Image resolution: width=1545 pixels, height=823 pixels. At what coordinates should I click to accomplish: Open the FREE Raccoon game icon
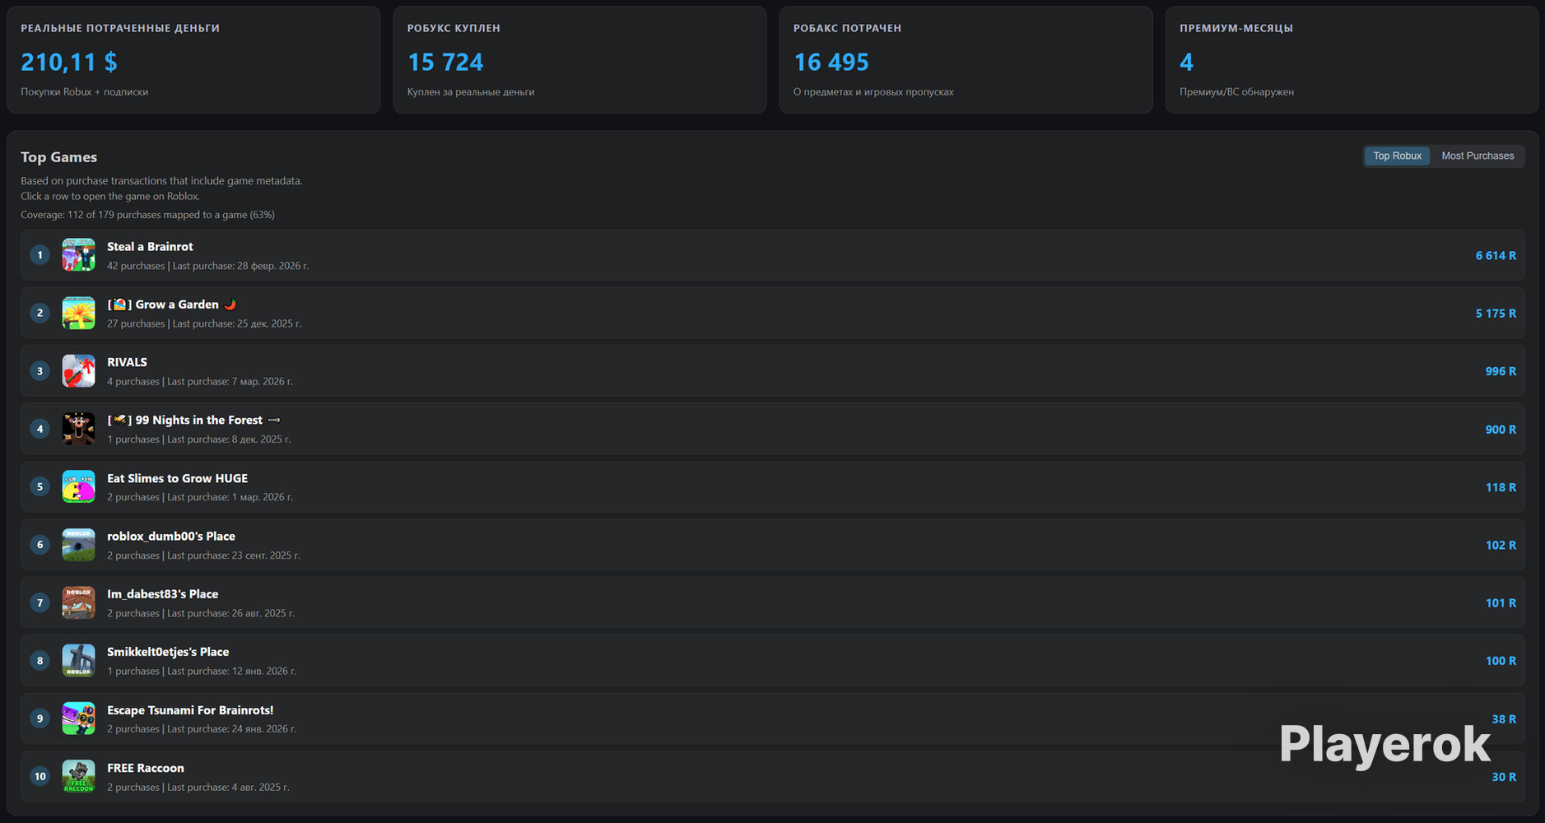pos(78,776)
